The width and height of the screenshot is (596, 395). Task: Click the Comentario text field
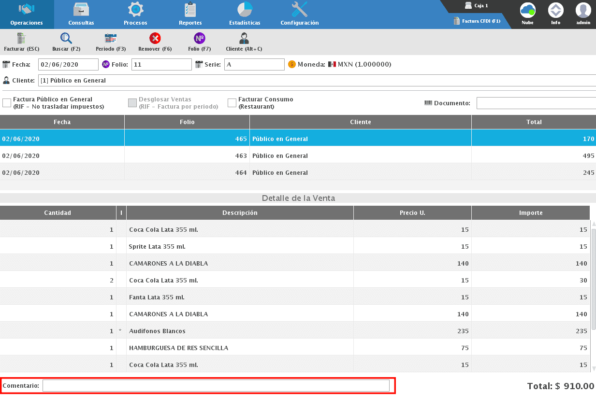click(216, 386)
